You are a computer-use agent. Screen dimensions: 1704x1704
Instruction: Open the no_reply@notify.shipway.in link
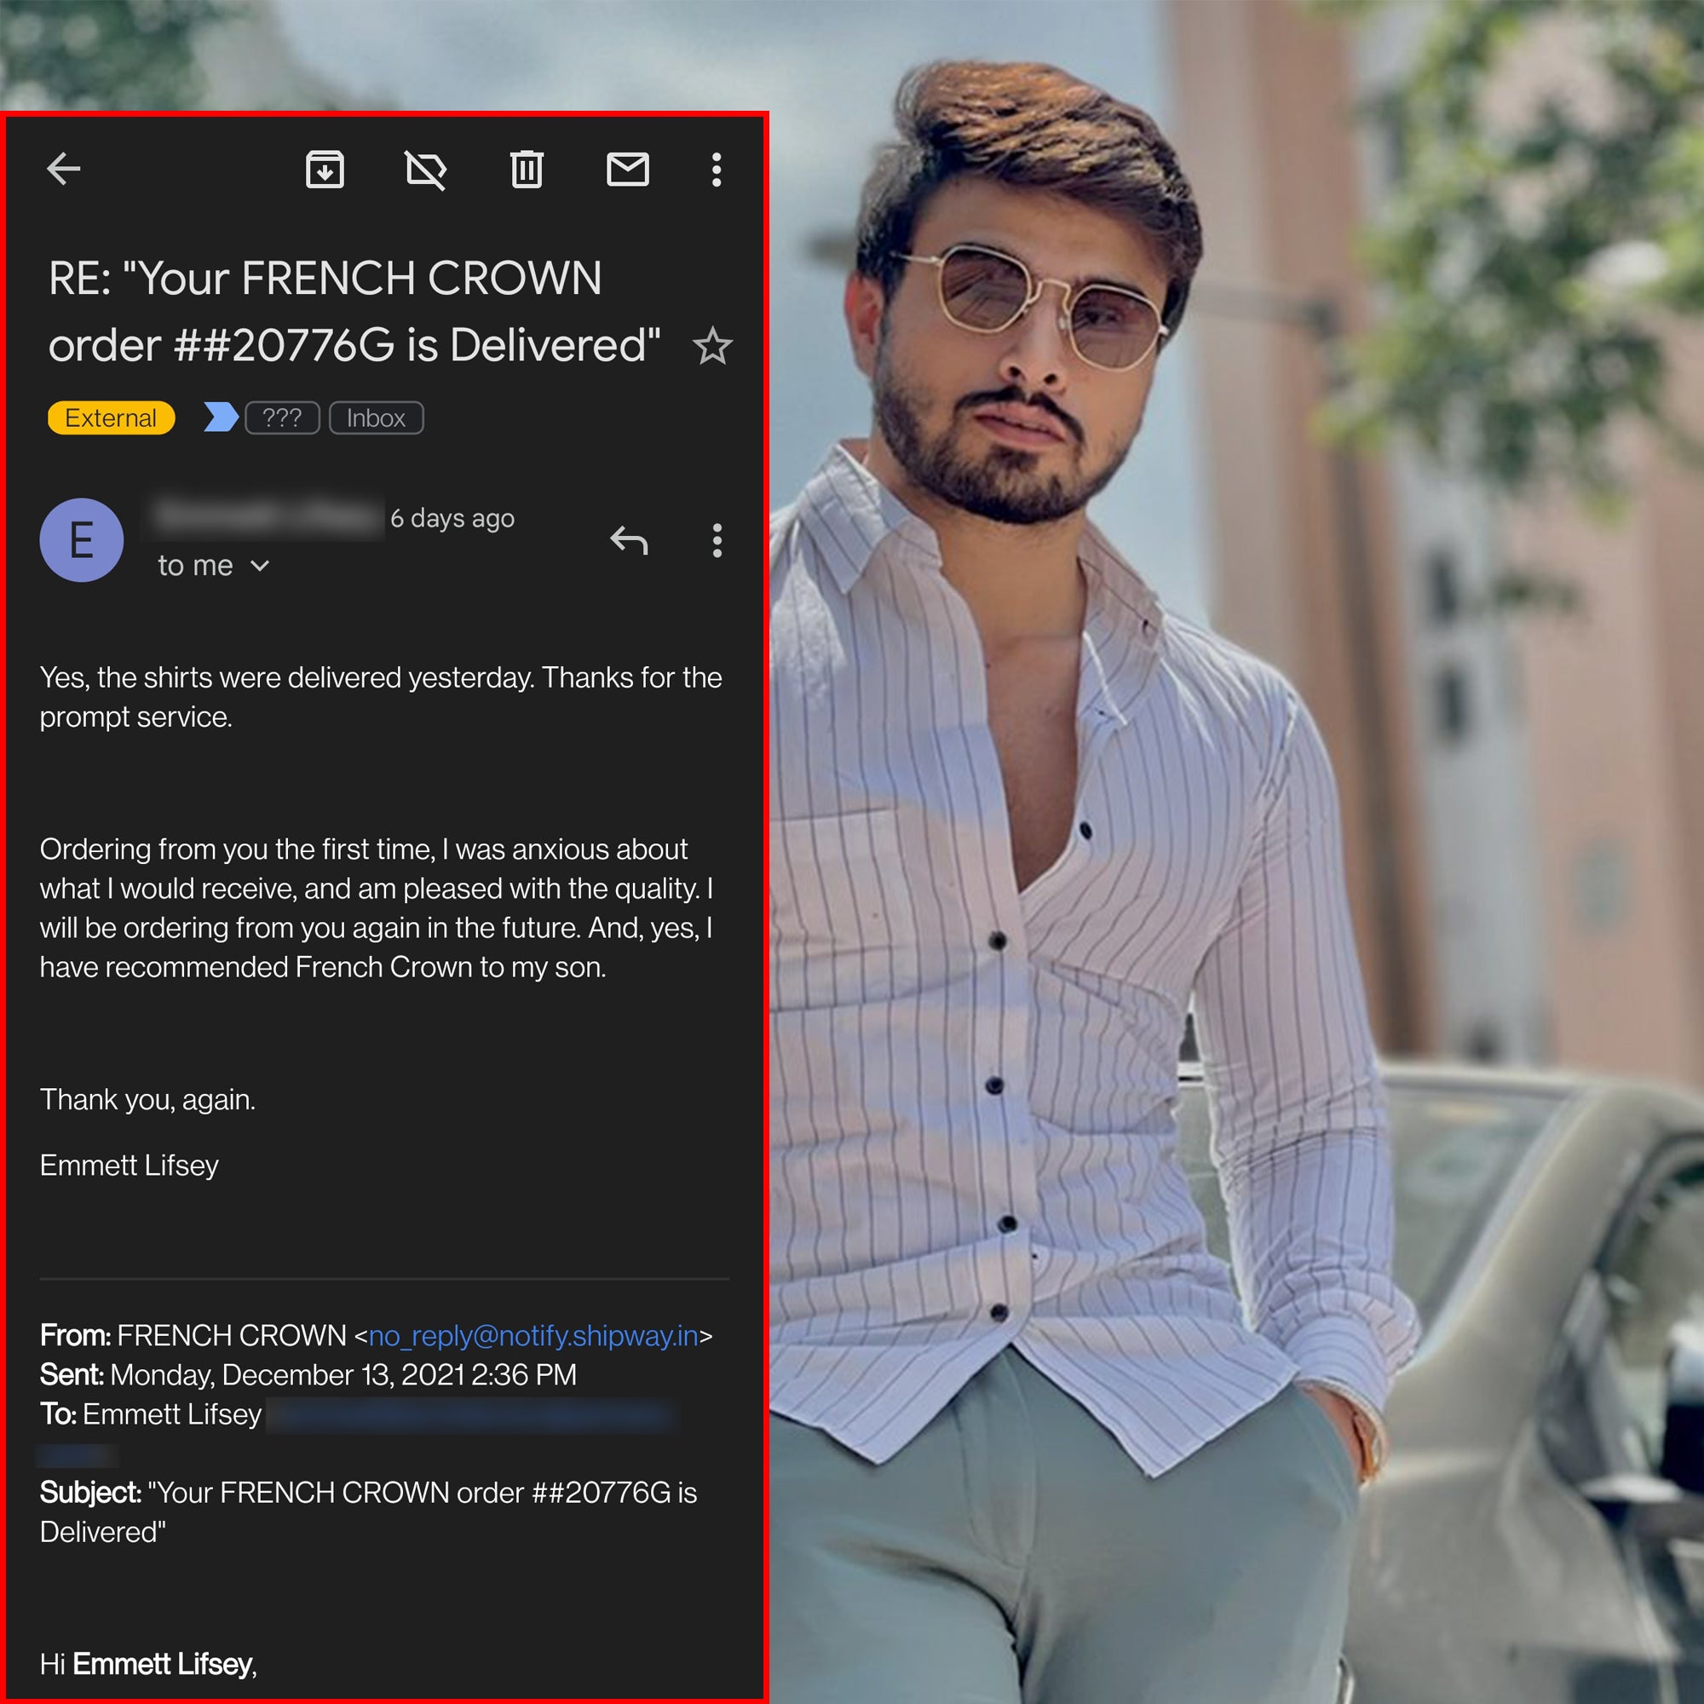[532, 1335]
